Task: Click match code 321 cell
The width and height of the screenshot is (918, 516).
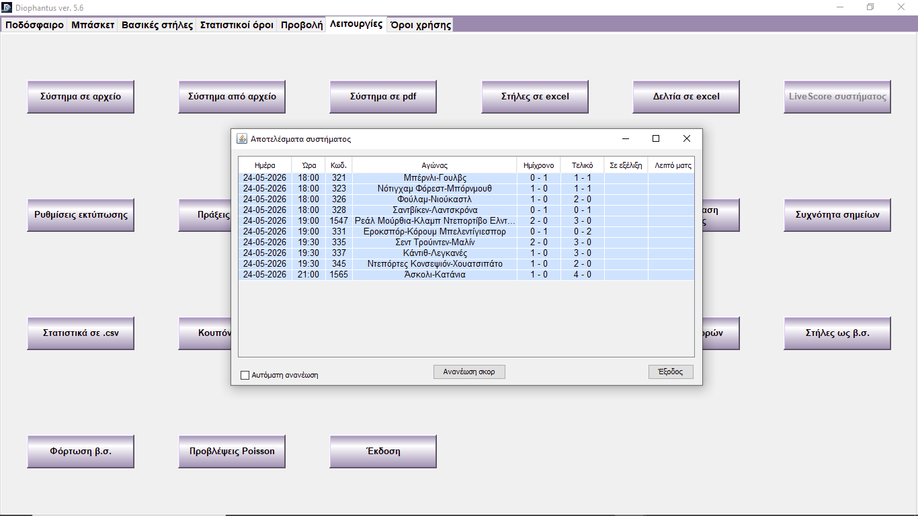Action: pos(339,178)
